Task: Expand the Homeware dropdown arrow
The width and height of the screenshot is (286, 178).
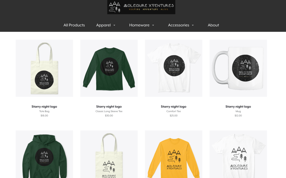Action: click(153, 25)
